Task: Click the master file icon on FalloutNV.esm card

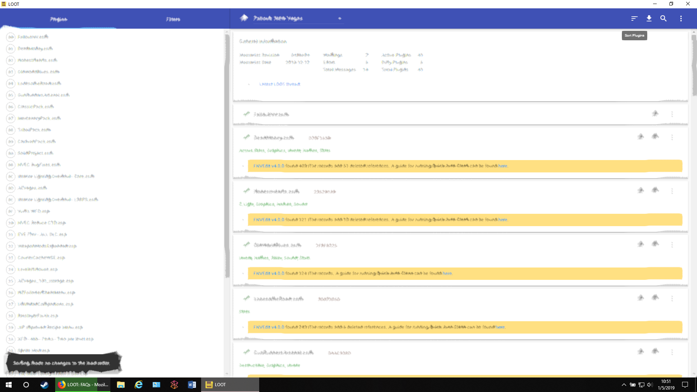Action: [x=655, y=114]
